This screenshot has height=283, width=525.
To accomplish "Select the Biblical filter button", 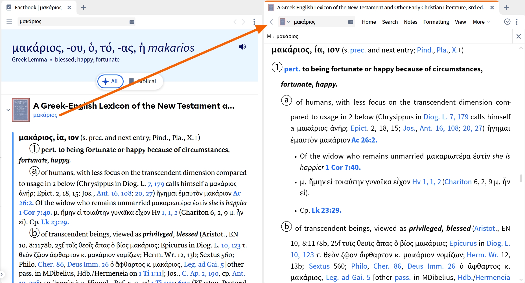I will coord(143,81).
